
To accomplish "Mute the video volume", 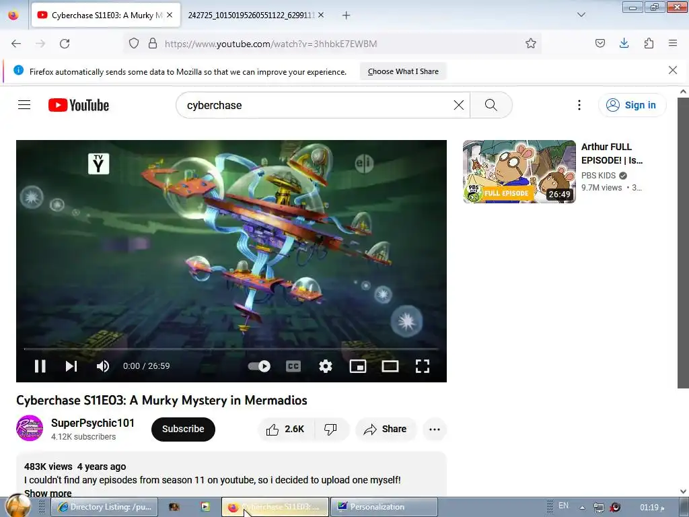I will pyautogui.click(x=102, y=366).
